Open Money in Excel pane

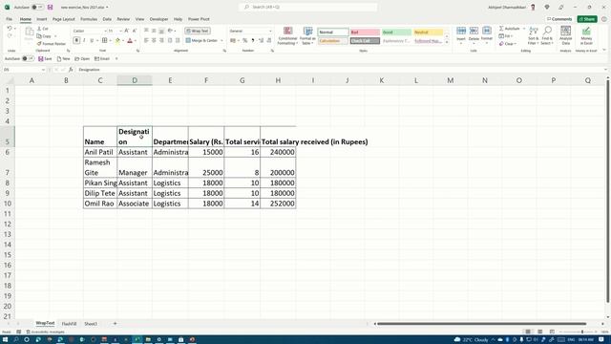pyautogui.click(x=586, y=36)
